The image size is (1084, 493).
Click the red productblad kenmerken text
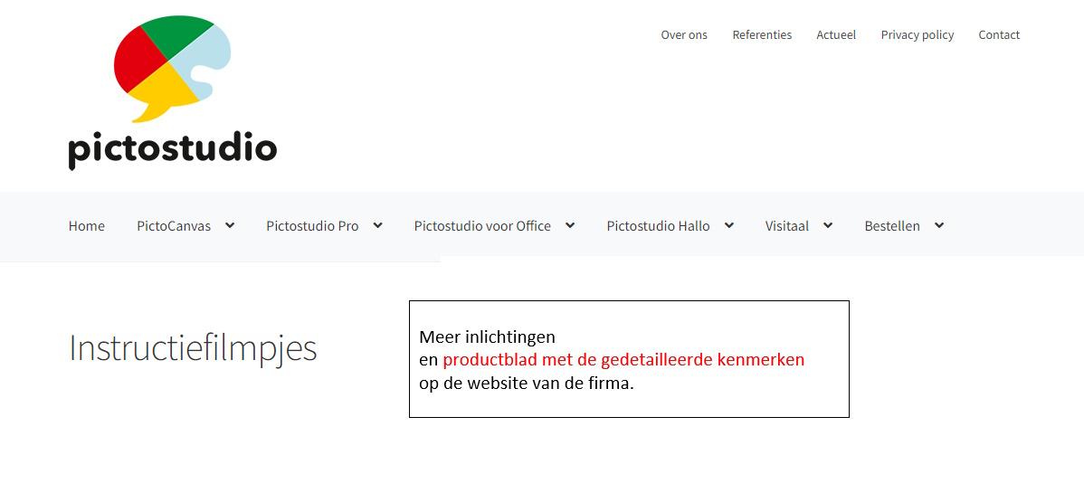point(623,360)
